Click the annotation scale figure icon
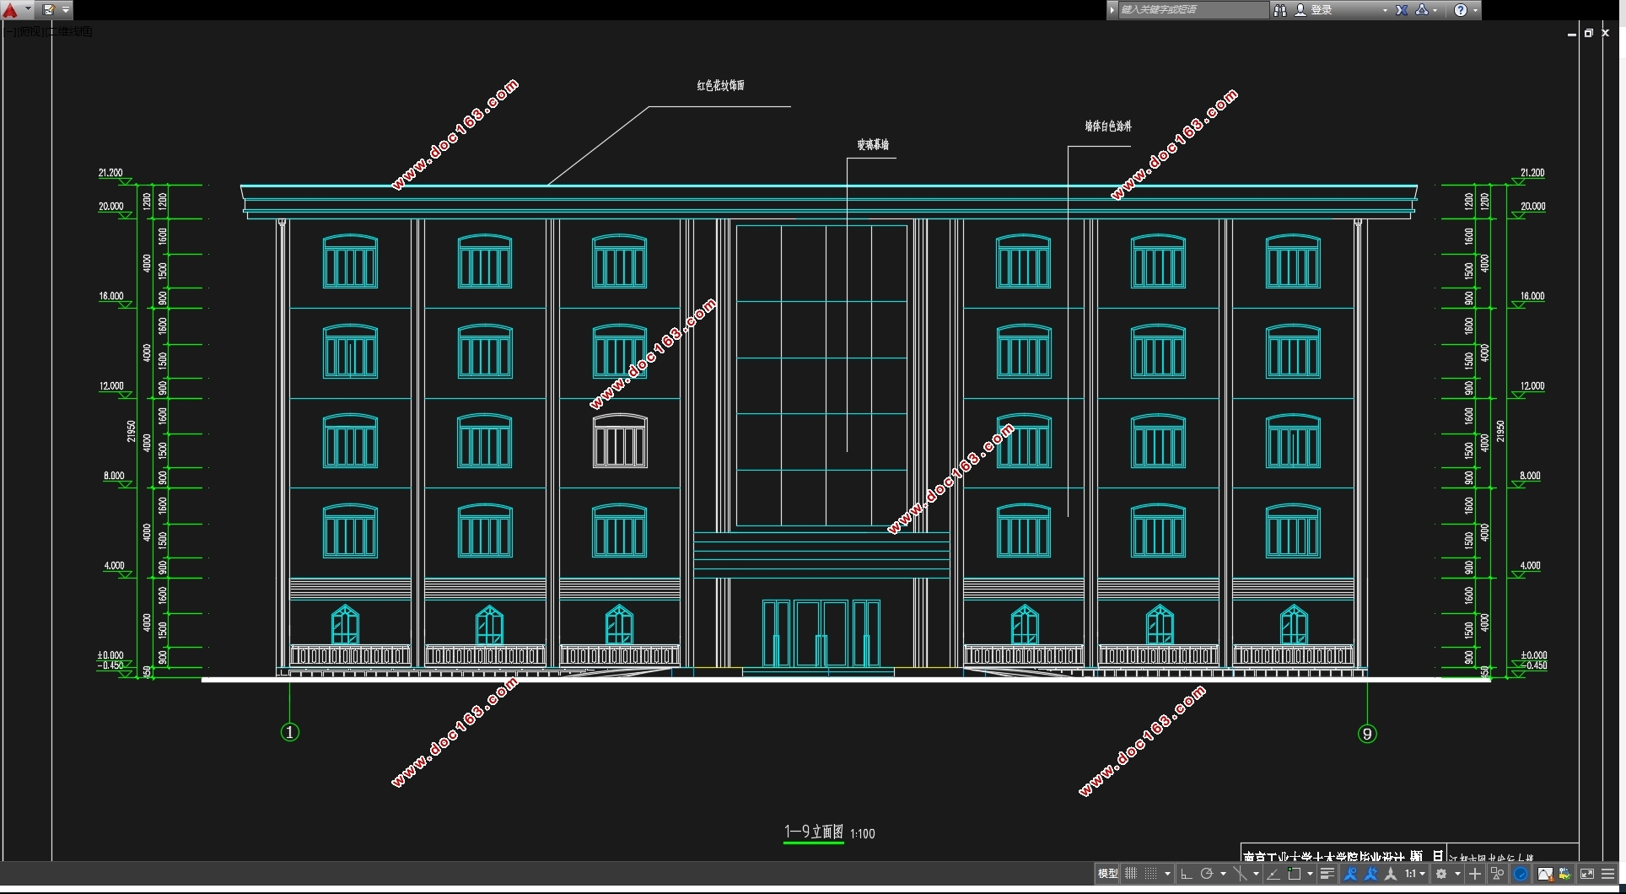The height and width of the screenshot is (894, 1626). tap(1391, 874)
